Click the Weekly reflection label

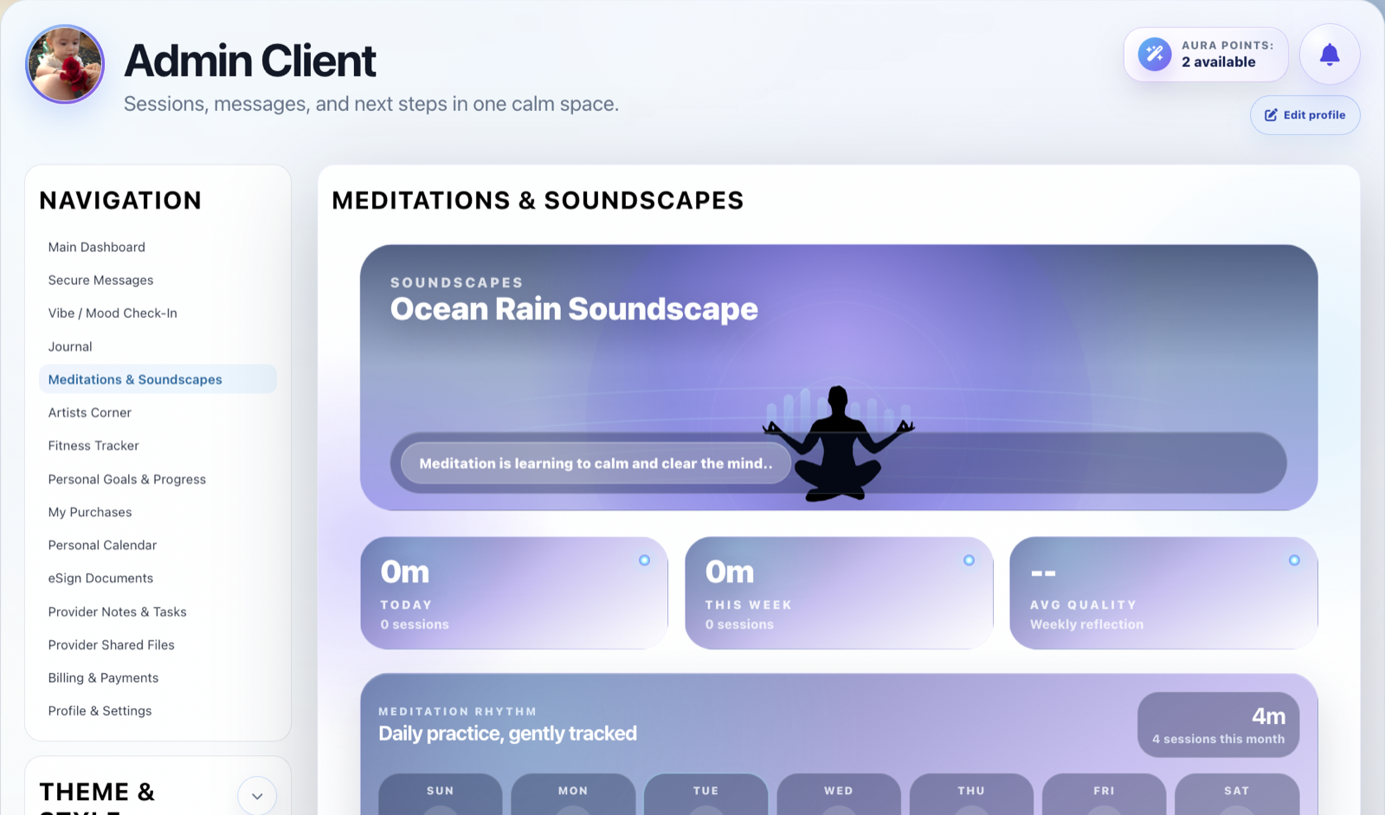[x=1086, y=624]
